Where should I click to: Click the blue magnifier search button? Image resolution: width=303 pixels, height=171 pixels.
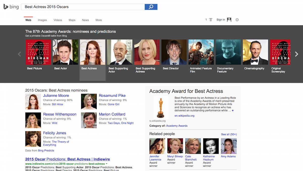click(x=151, y=7)
